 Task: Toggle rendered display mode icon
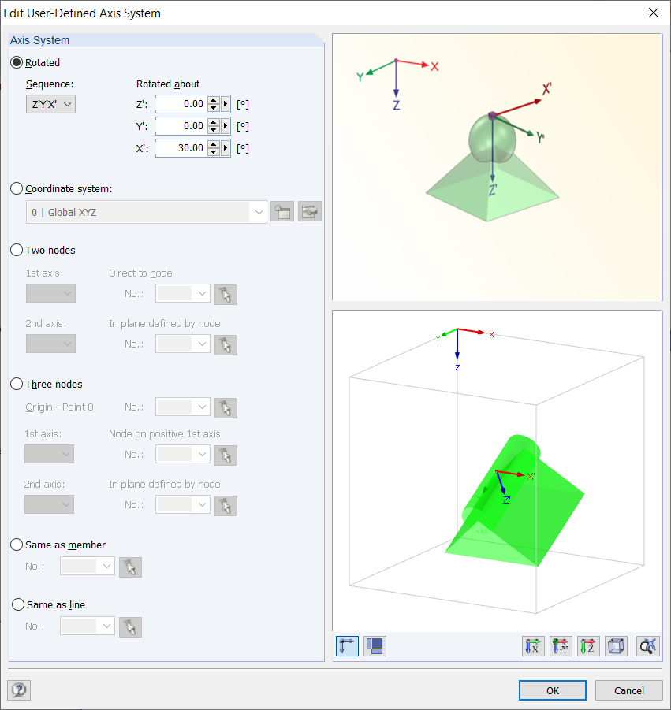pos(375,646)
